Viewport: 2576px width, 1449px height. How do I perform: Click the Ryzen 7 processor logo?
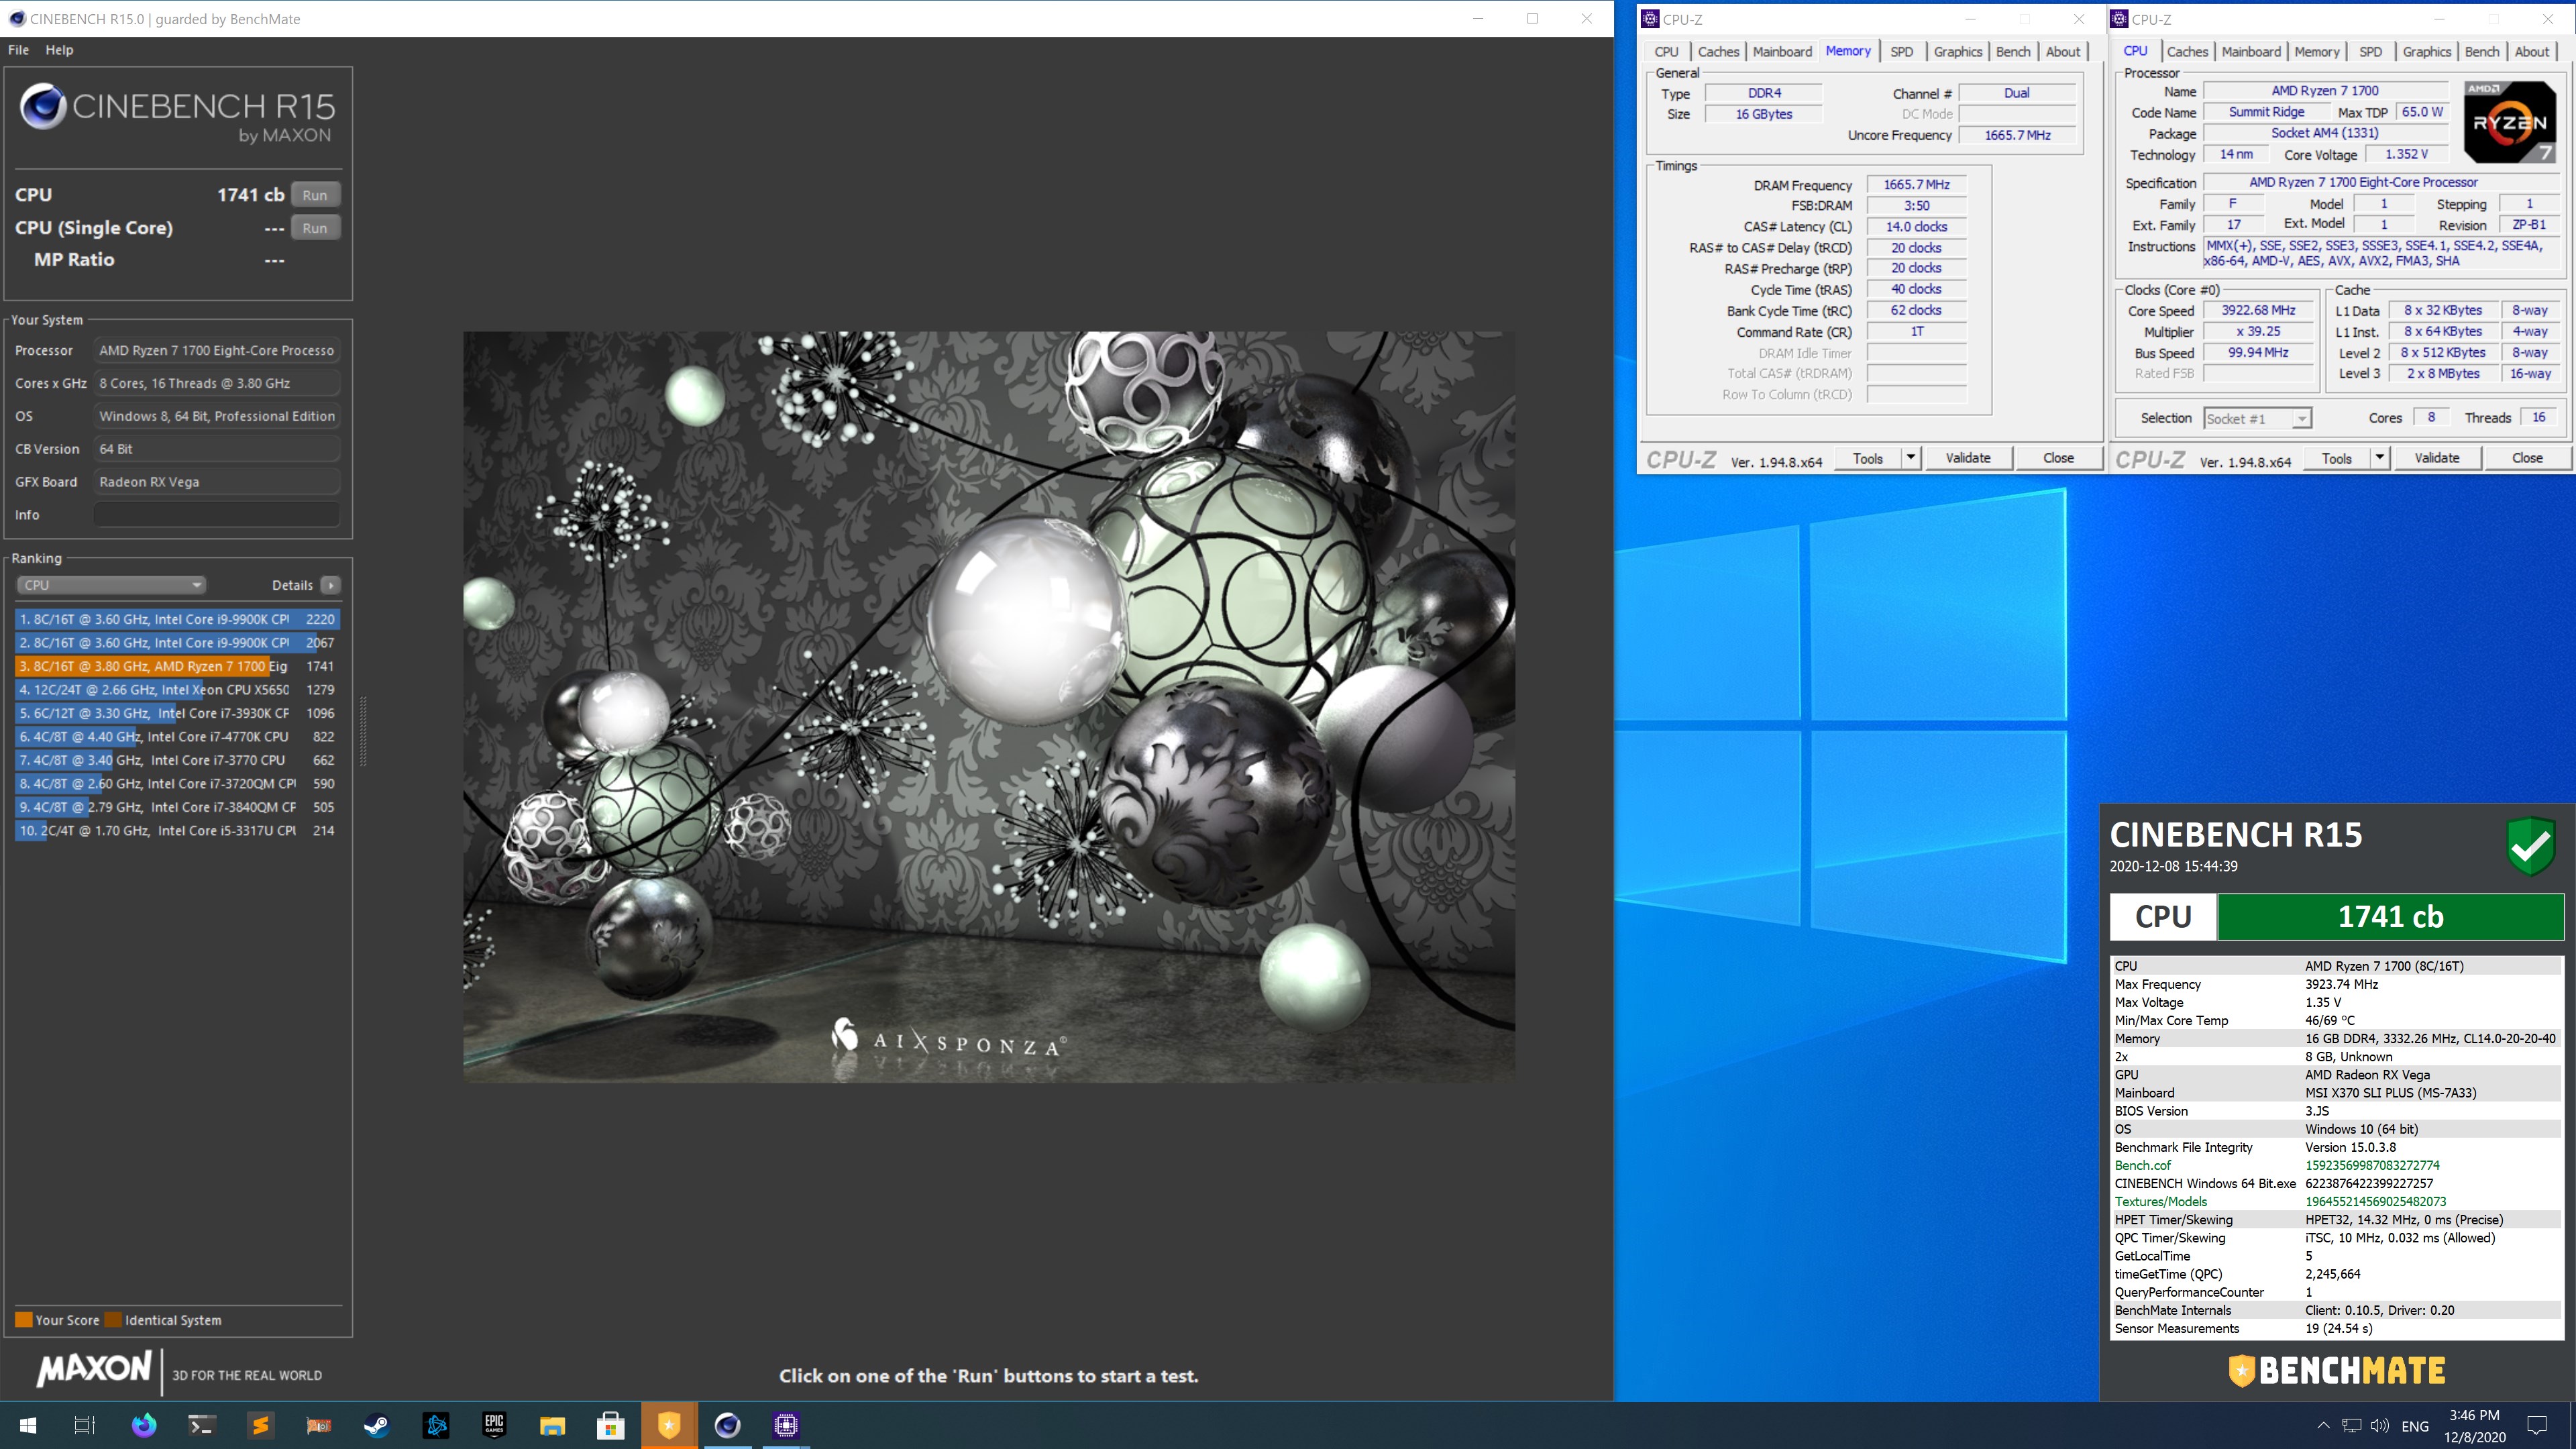click(x=2510, y=122)
